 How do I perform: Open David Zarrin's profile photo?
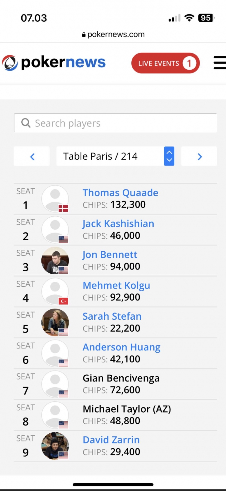coord(55,446)
